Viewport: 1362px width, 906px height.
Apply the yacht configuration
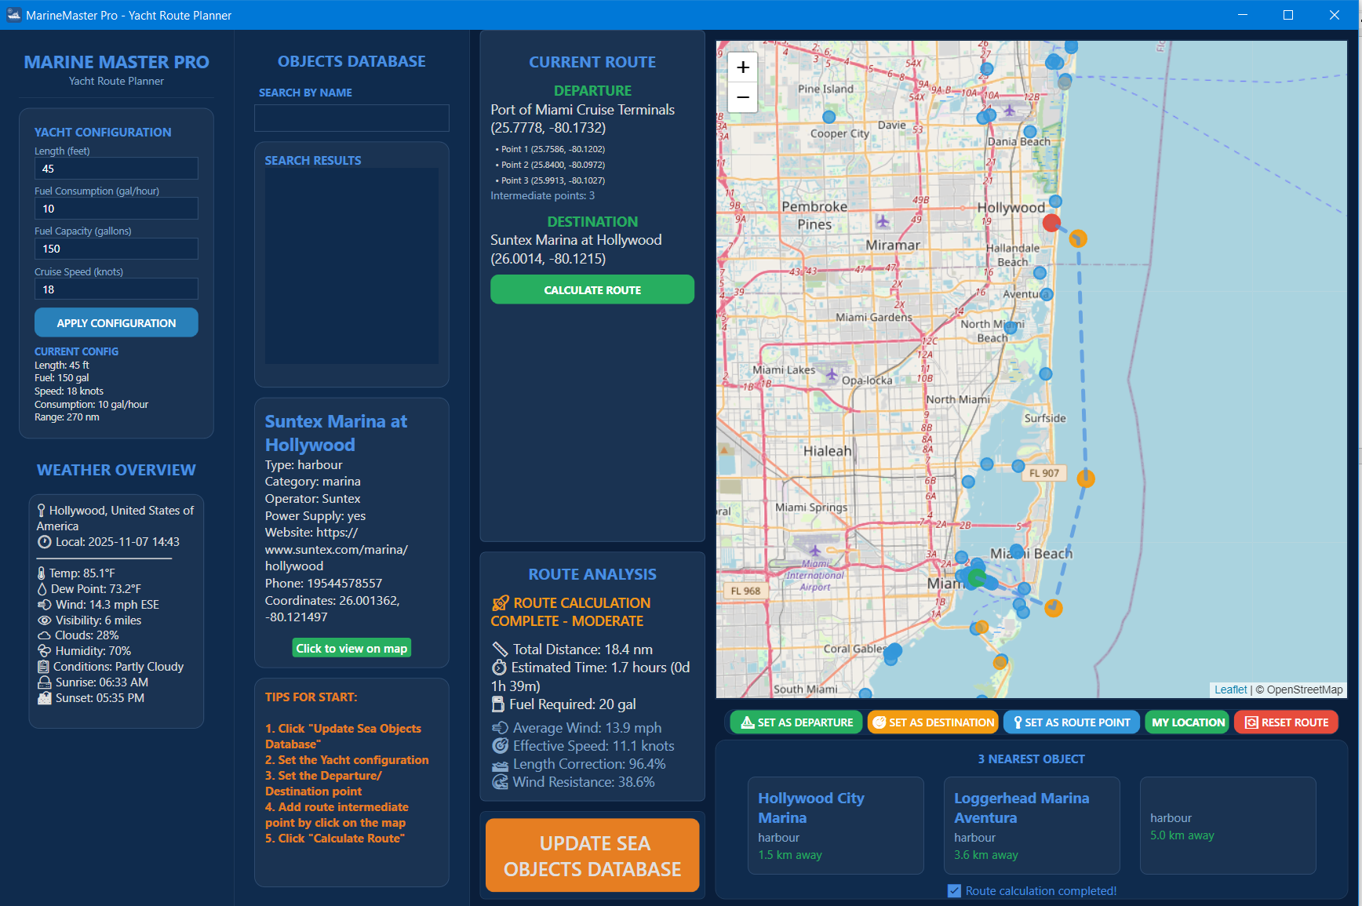point(116,323)
